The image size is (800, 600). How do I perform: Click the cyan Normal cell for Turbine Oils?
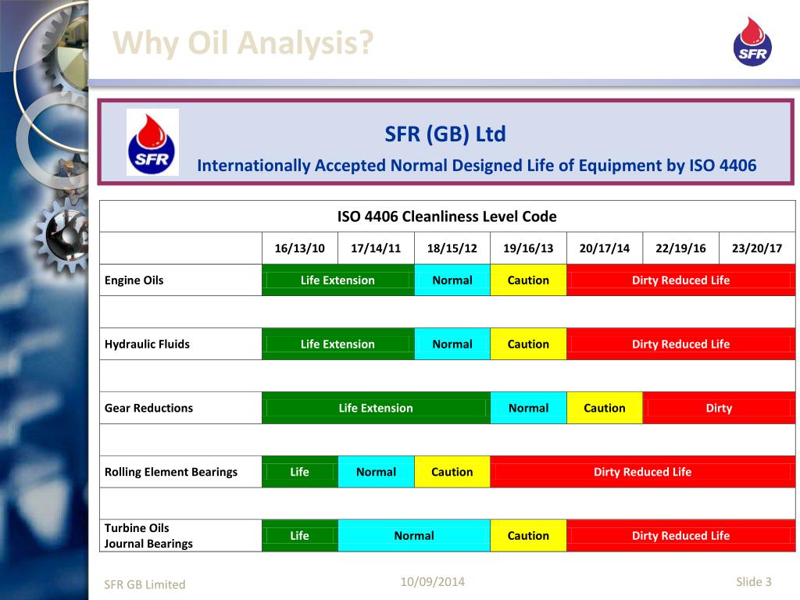(414, 536)
